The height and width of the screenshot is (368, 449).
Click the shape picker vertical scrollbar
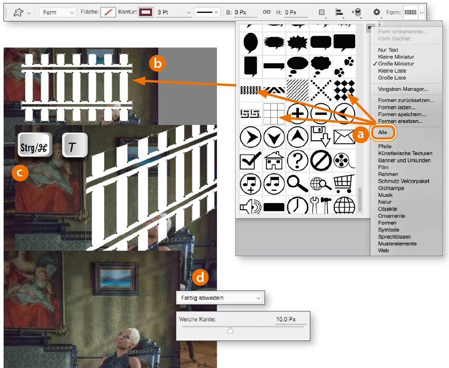point(360,199)
